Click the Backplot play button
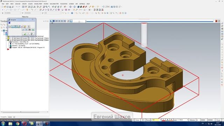Viewport: 224px width, 126px height. coord(51,21)
